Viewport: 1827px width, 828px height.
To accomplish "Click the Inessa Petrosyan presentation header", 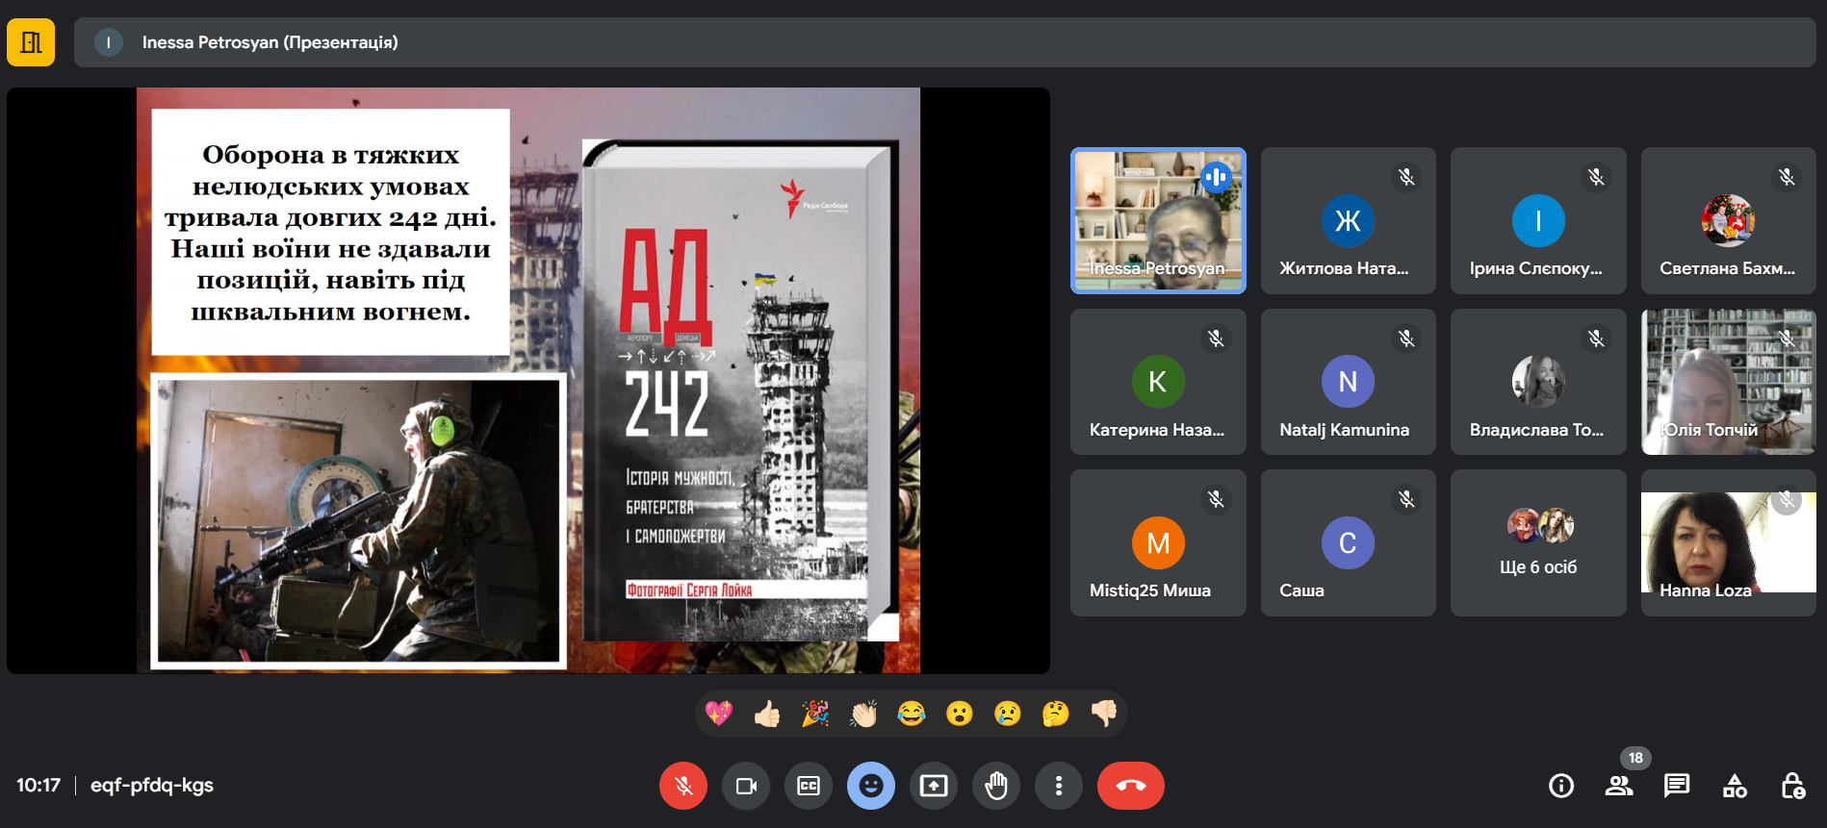I will coord(270,42).
